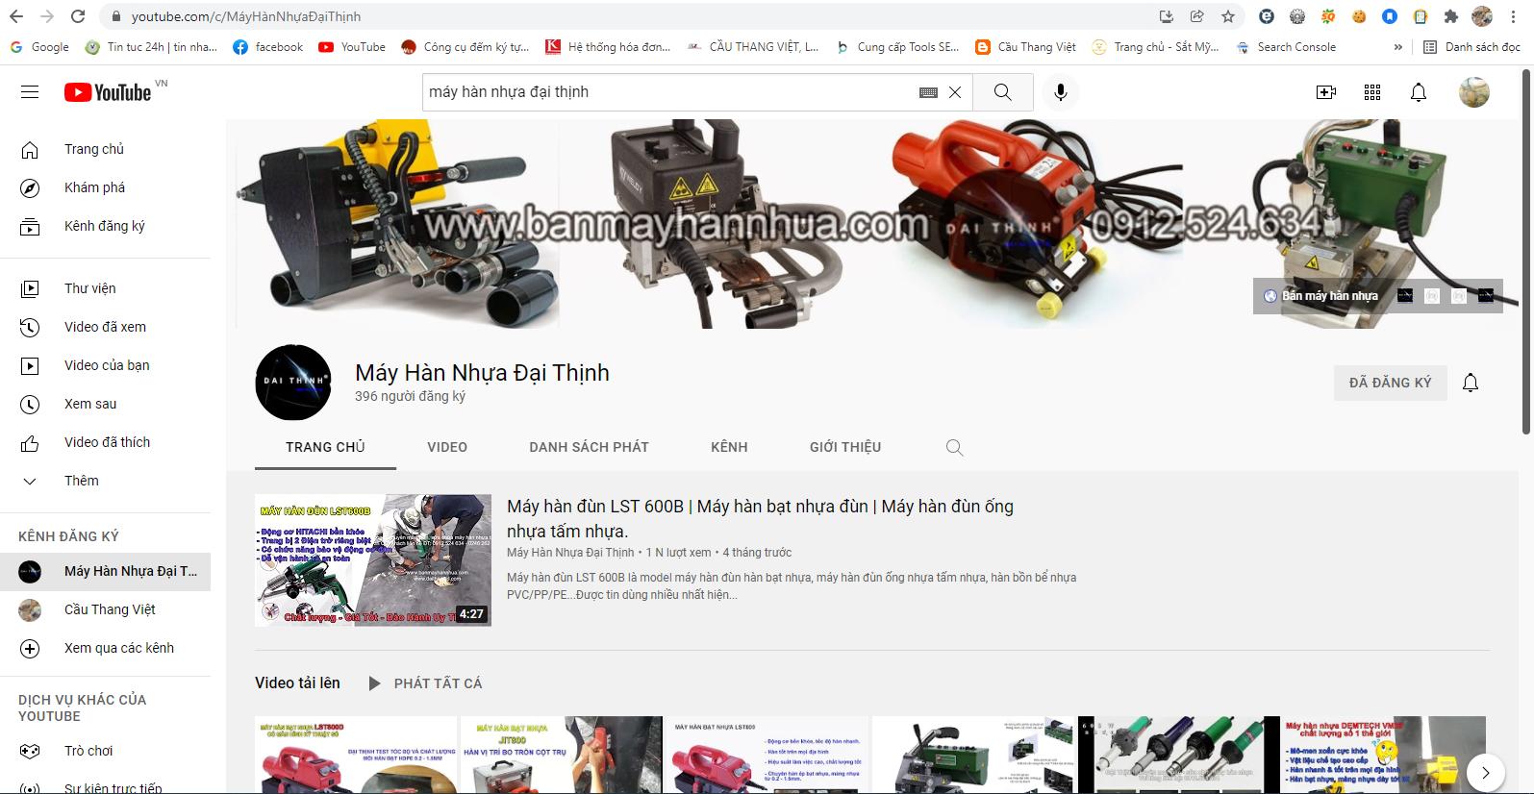Click Bán máy hàn nhựa banner link
Image resolution: width=1534 pixels, height=794 pixels.
1320,296
